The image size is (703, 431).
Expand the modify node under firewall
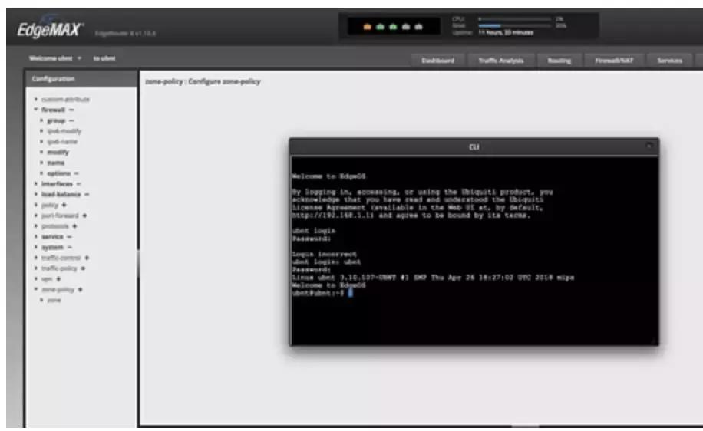click(41, 153)
